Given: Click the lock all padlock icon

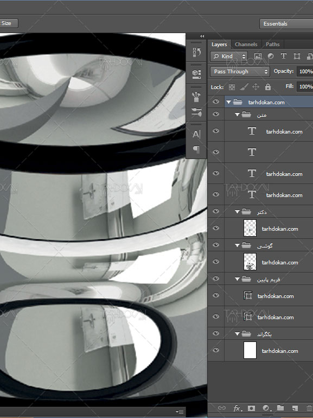Looking at the screenshot, I should [x=268, y=87].
